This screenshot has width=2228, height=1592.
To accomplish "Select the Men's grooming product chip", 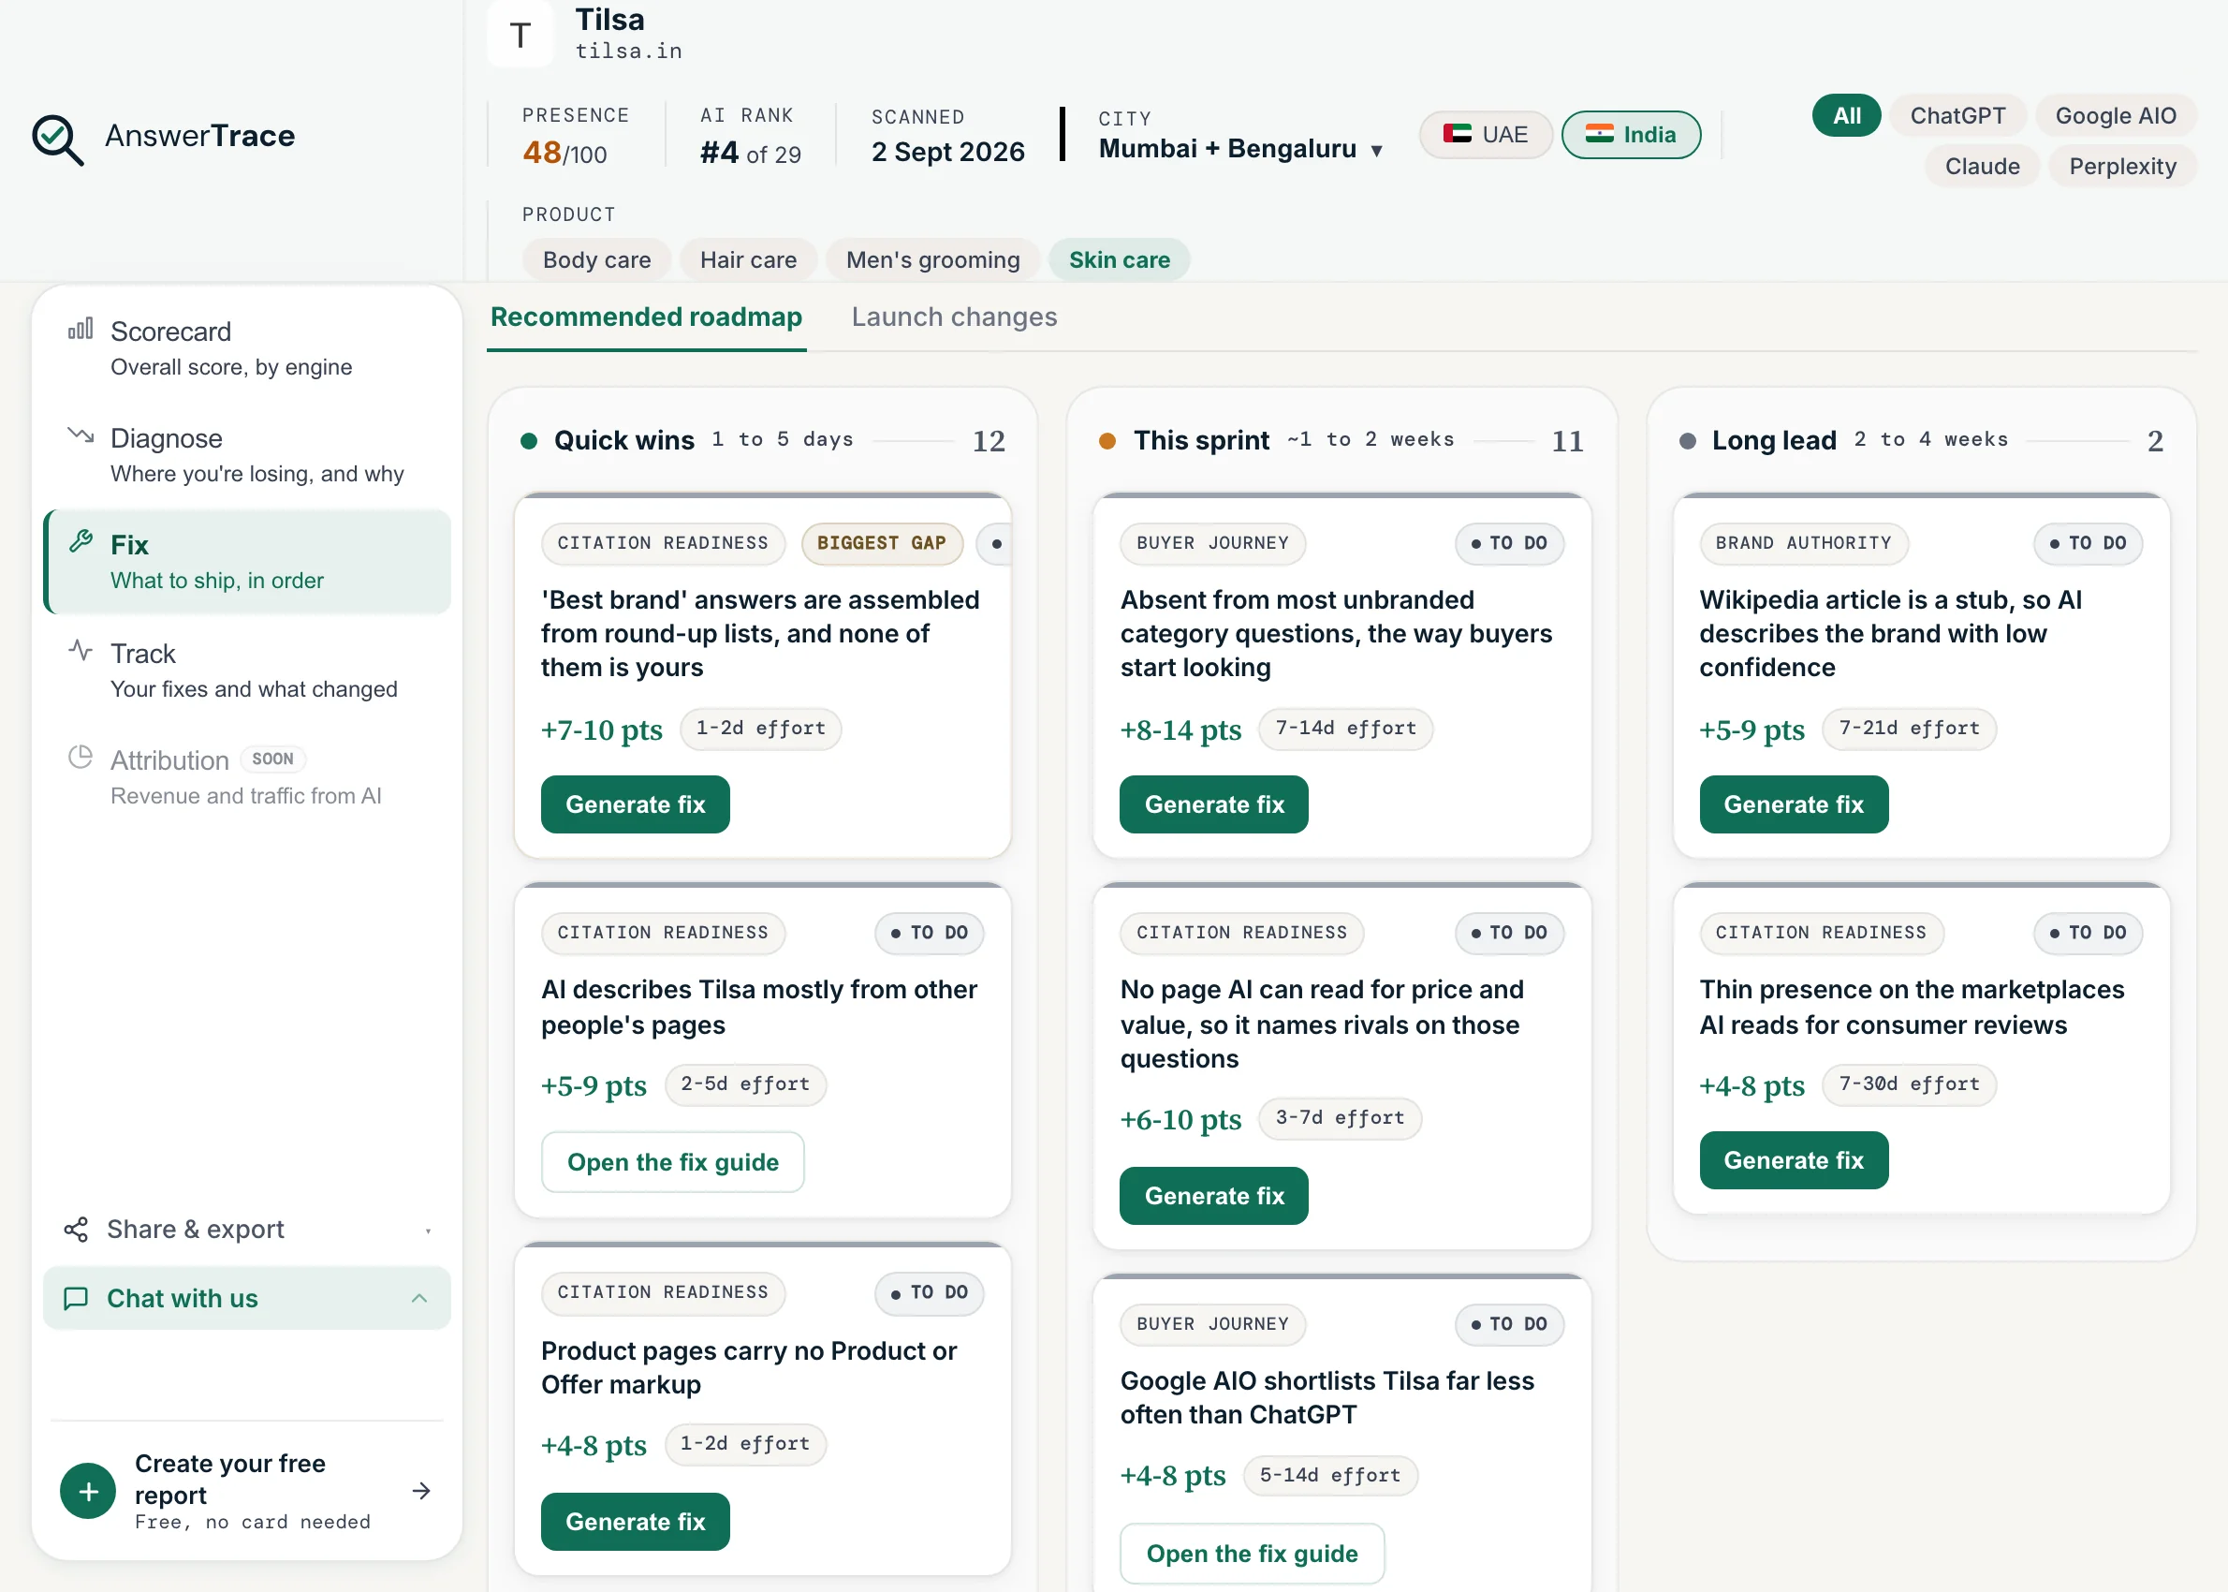I will pyautogui.click(x=932, y=259).
